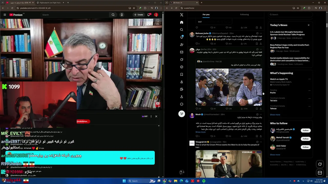Open File Explorer from taskbar

(x=176, y=181)
